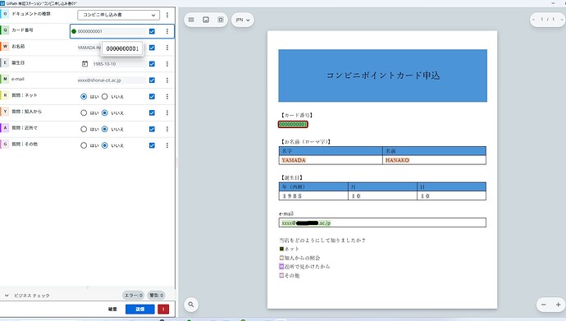The width and height of the screenshot is (566, 321).
Task: Click the 送信 submit button
Action: [140, 309]
